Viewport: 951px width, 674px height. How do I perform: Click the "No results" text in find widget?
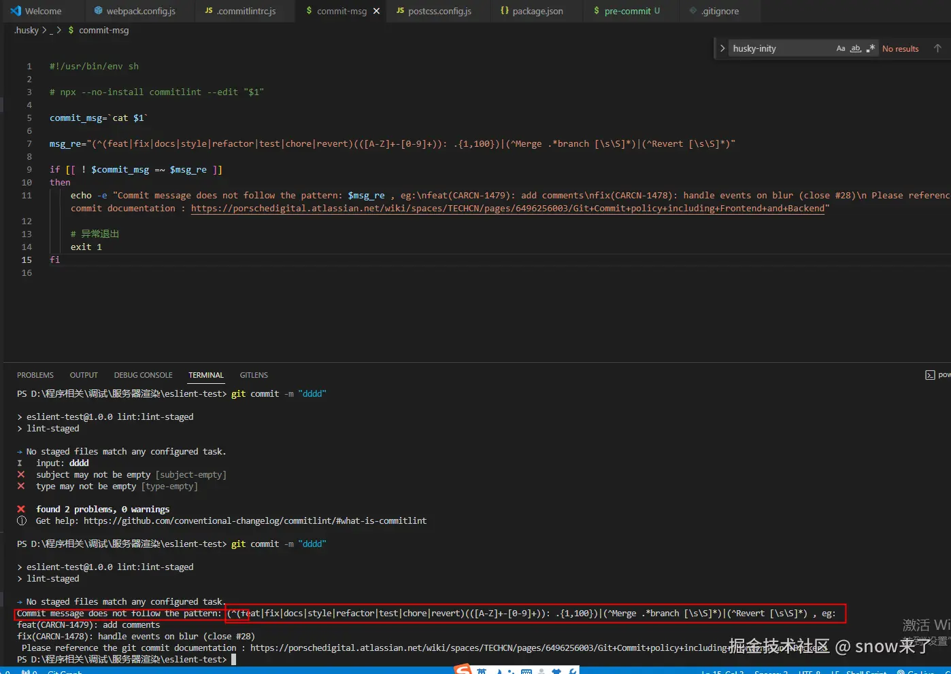[900, 49]
